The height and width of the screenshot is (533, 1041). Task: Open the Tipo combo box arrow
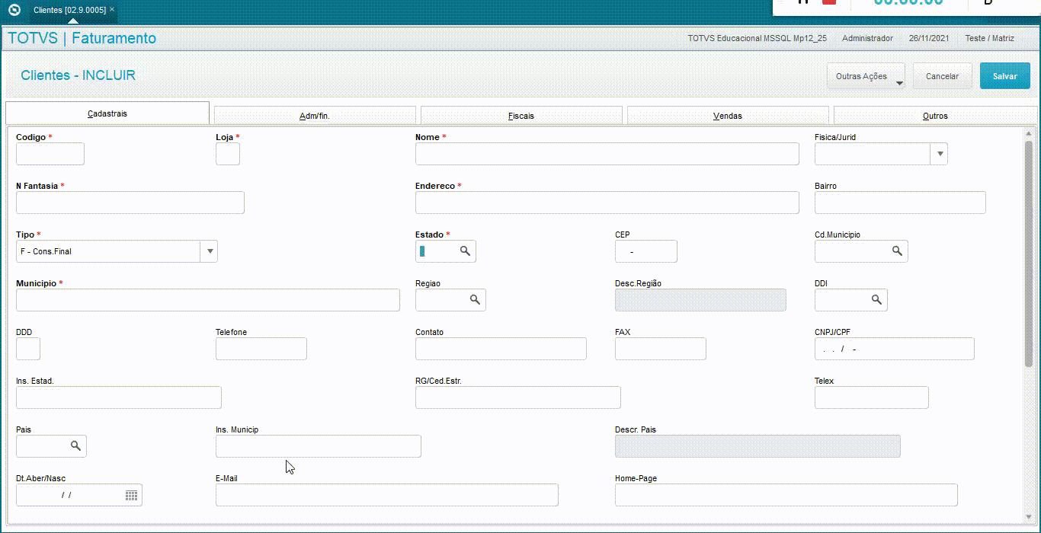point(209,251)
